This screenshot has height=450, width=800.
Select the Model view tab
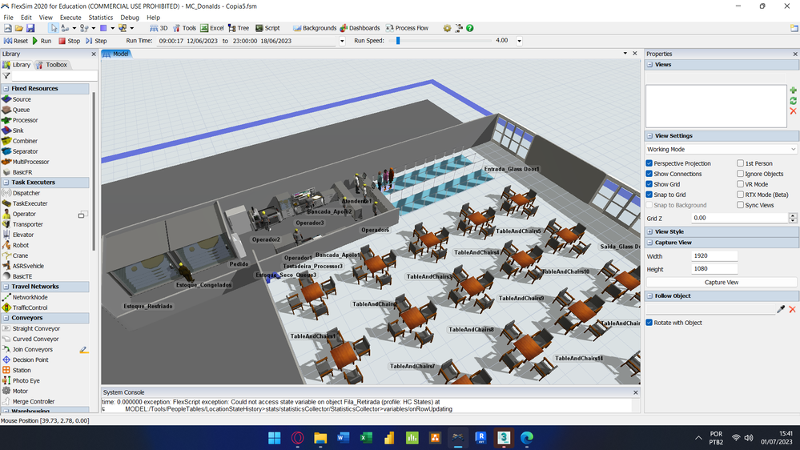coord(116,54)
